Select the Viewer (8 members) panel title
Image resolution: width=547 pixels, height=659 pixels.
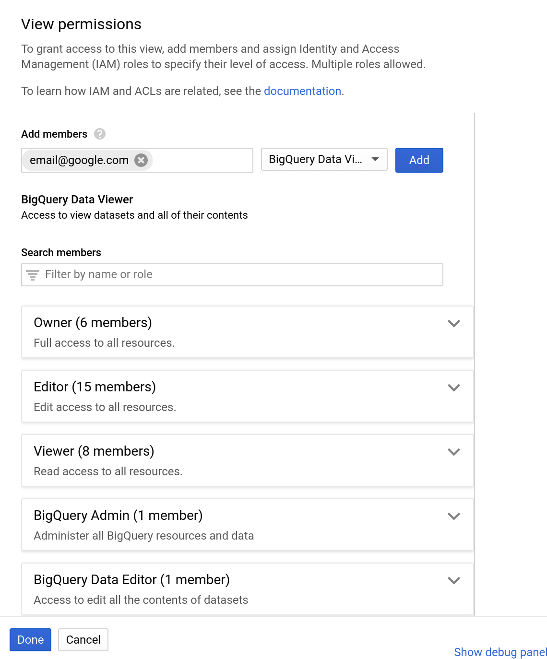[94, 451]
